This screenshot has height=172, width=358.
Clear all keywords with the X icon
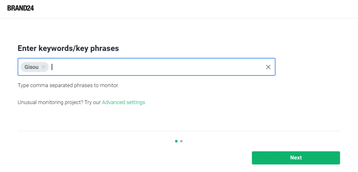pyautogui.click(x=268, y=67)
